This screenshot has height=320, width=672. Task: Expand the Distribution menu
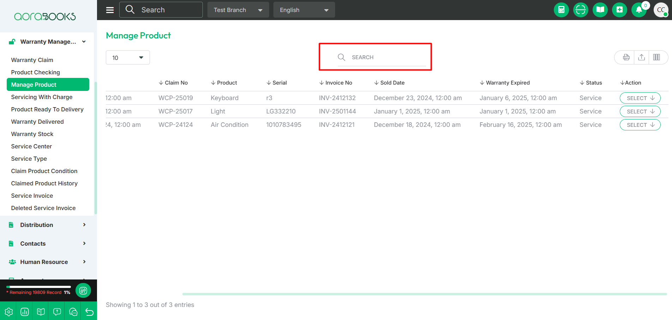48,225
